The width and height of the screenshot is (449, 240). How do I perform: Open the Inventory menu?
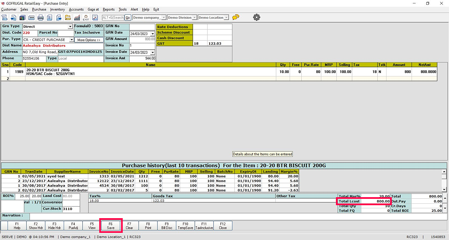(x=58, y=10)
